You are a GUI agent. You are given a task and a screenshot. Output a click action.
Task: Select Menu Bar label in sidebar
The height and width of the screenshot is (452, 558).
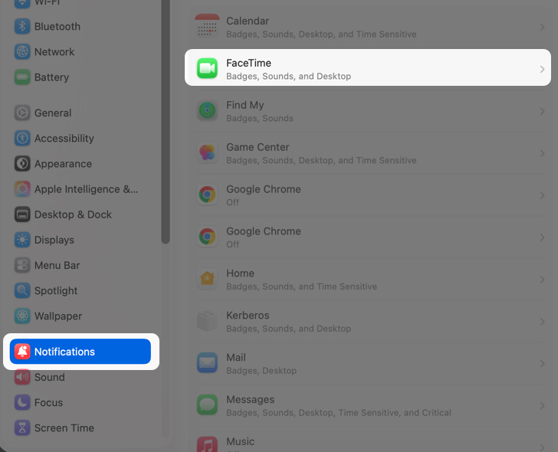57,265
